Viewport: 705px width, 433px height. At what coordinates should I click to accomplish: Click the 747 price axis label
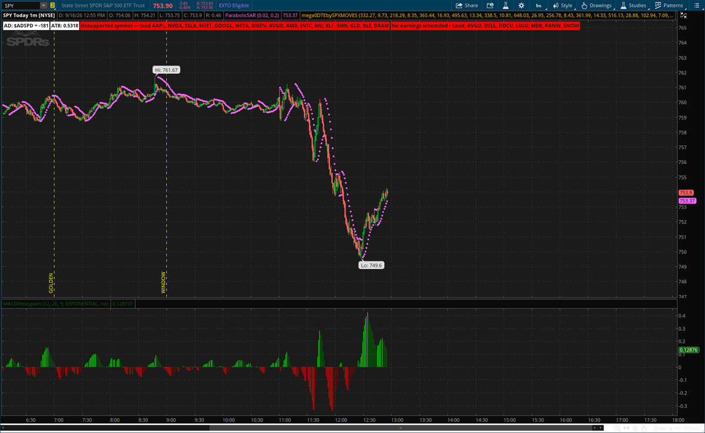click(x=682, y=297)
